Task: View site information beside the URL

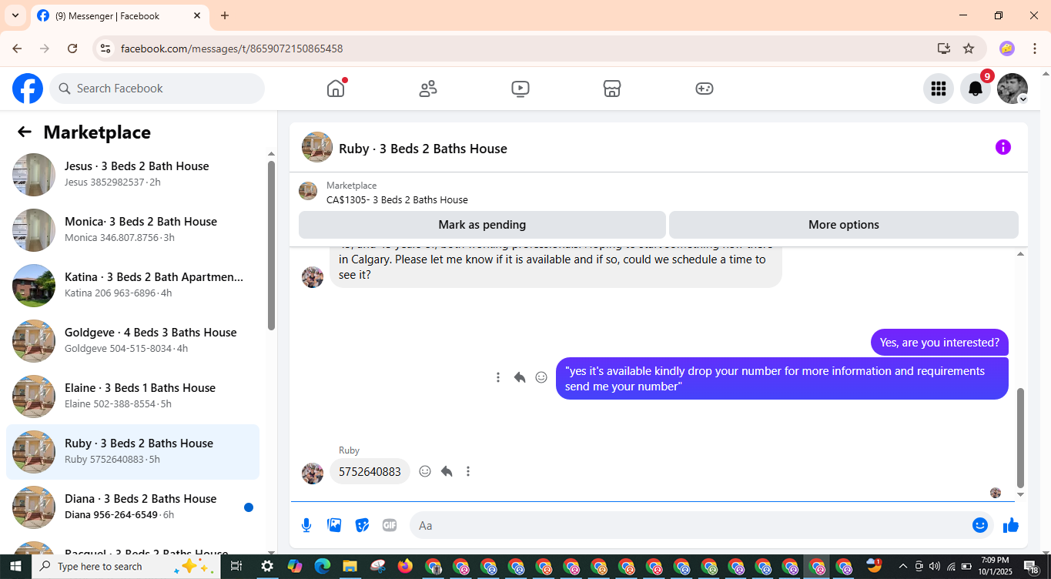Action: [x=105, y=49]
